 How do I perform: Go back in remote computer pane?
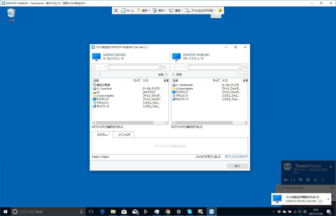pyautogui.click(x=180, y=67)
